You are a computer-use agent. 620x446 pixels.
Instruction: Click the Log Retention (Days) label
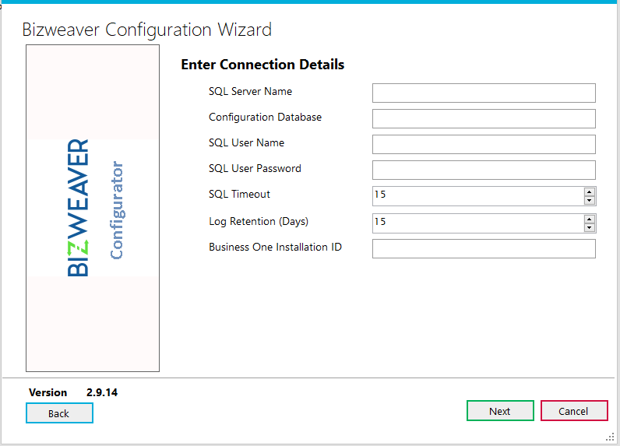coord(259,221)
